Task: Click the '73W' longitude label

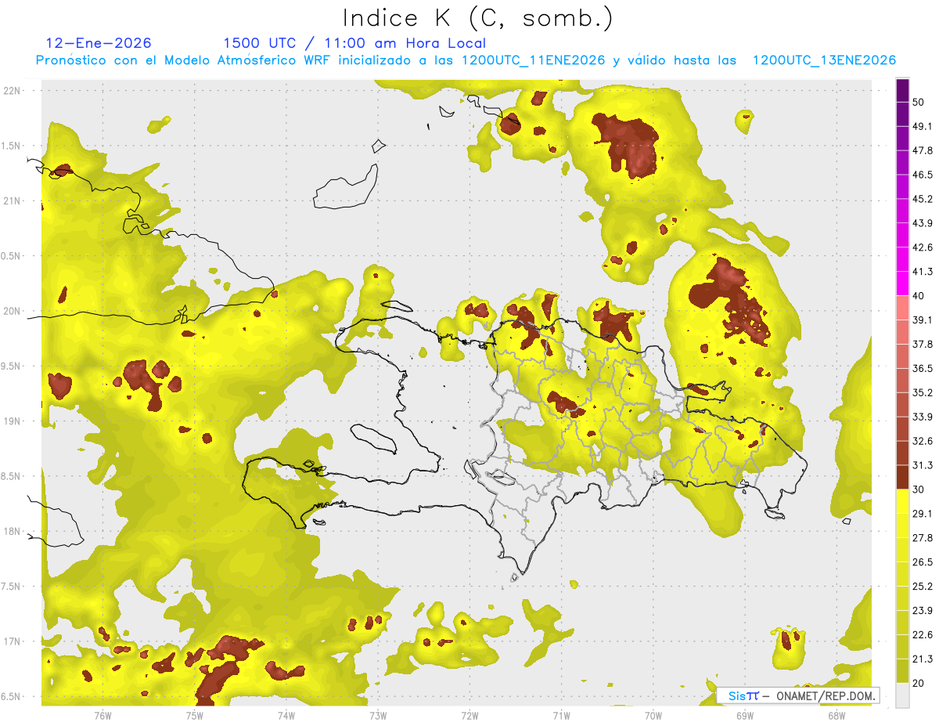Action: (378, 716)
